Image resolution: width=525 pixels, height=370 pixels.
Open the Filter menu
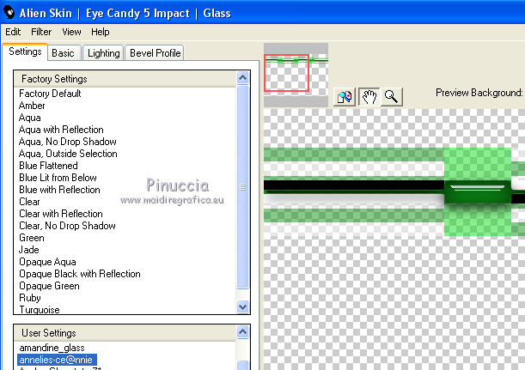tap(41, 32)
